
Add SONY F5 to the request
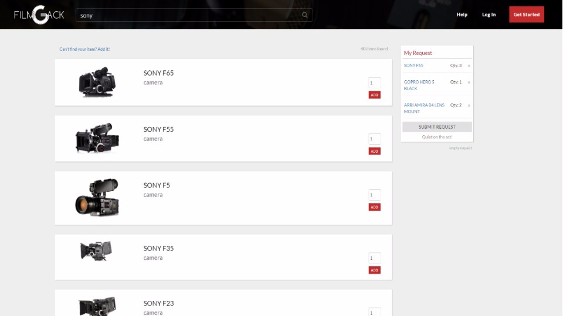375,207
